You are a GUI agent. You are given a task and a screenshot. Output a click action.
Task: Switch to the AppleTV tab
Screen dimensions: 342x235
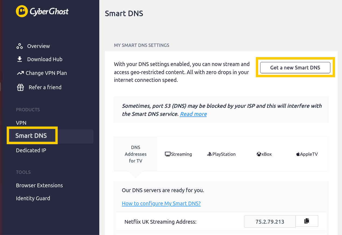click(307, 154)
